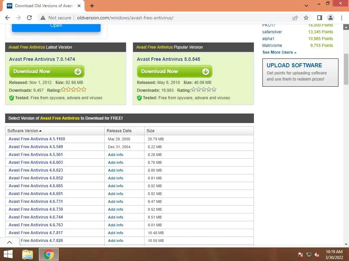Click the browser forward arrow

(18, 18)
